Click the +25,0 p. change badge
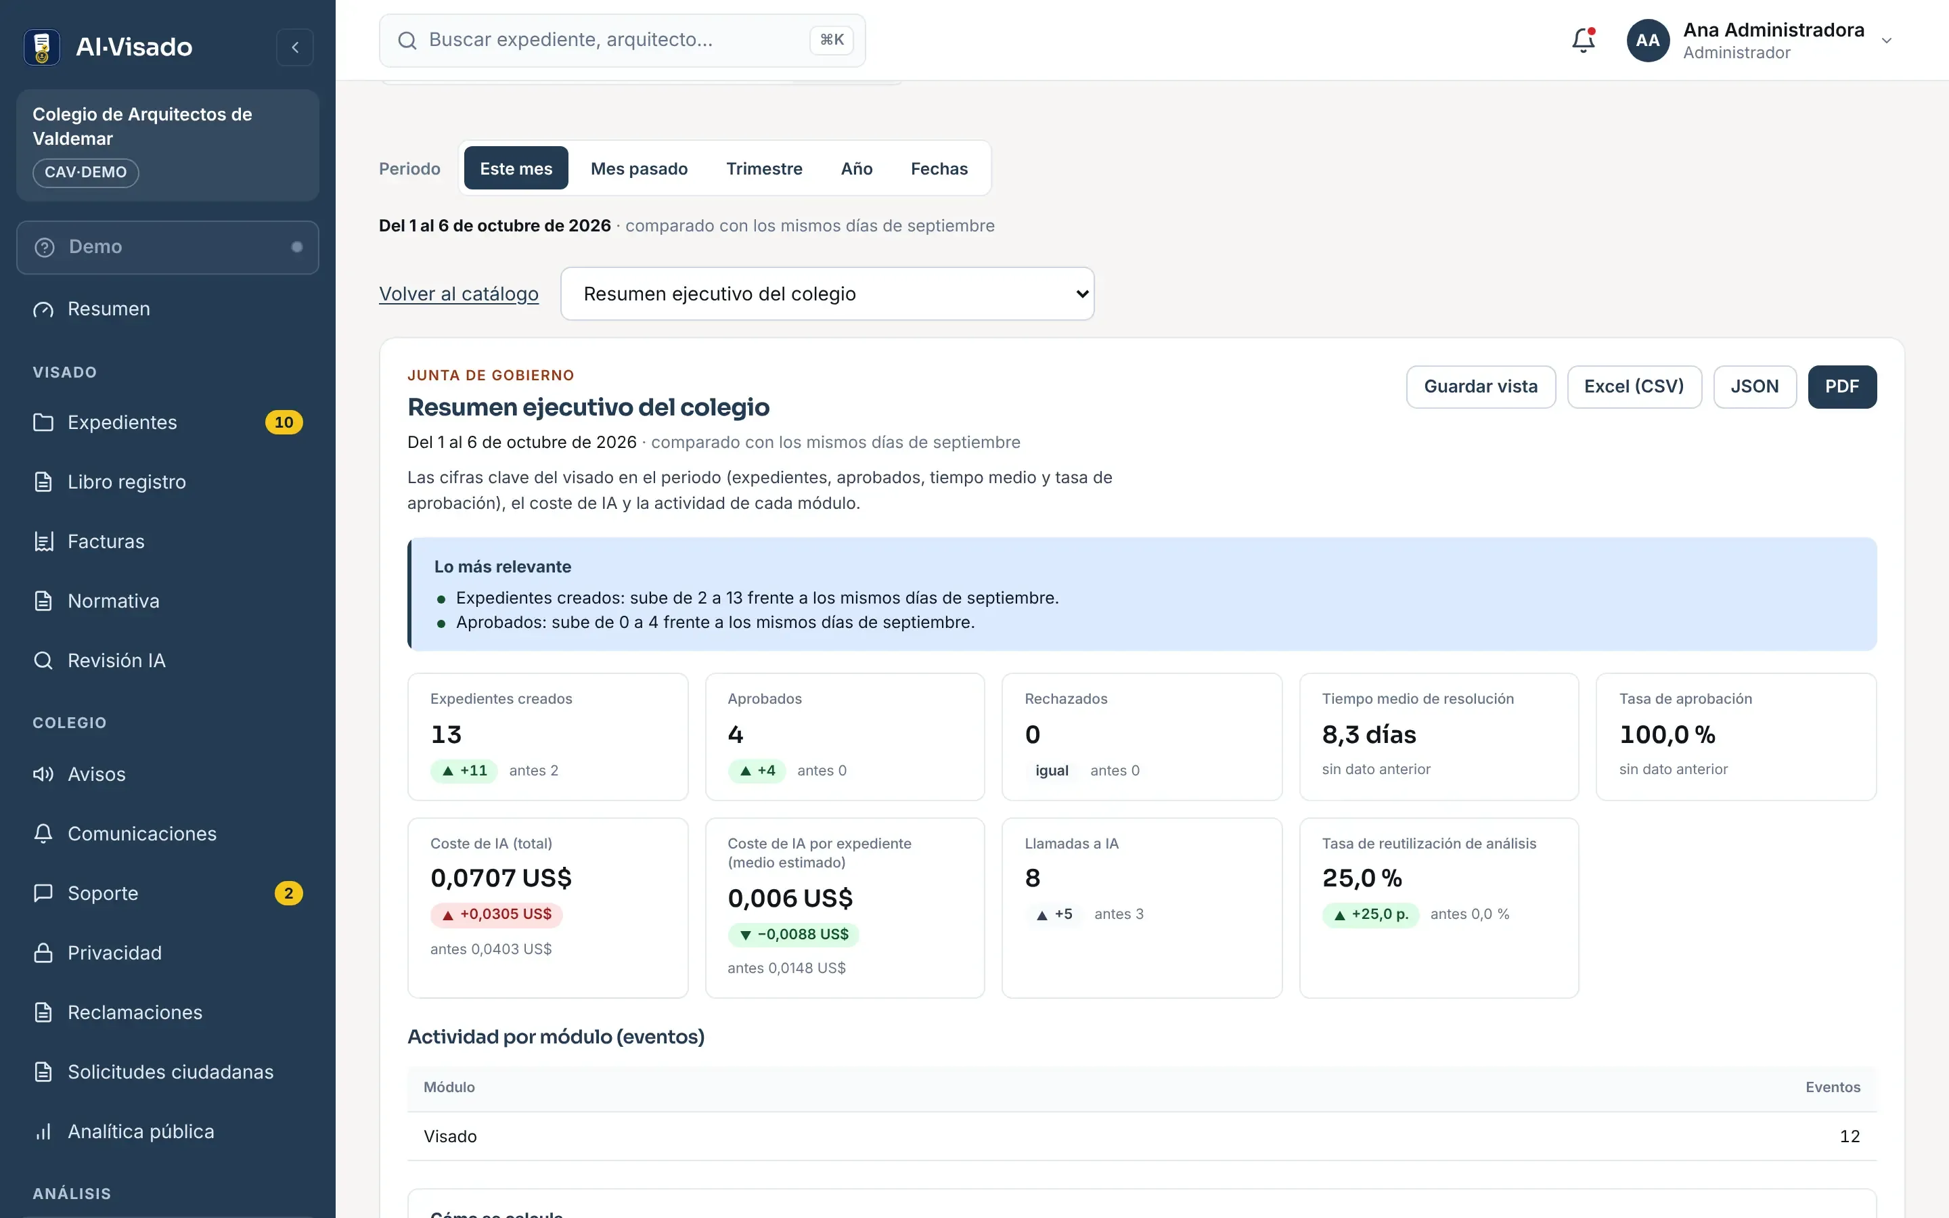 (1370, 914)
